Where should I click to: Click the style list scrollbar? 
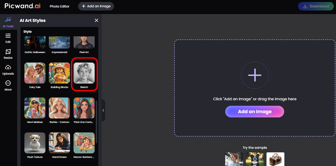pos(97,122)
